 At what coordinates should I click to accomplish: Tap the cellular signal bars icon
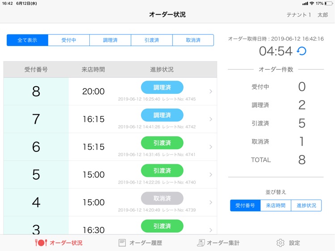pos(305,4)
